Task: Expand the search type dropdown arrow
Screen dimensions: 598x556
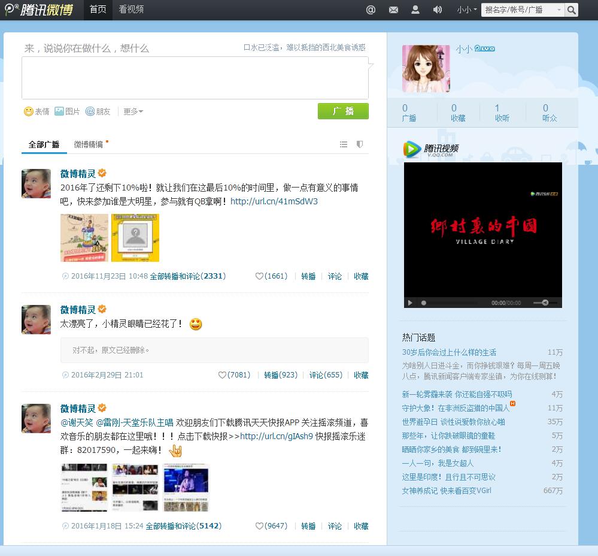Action: (559, 10)
